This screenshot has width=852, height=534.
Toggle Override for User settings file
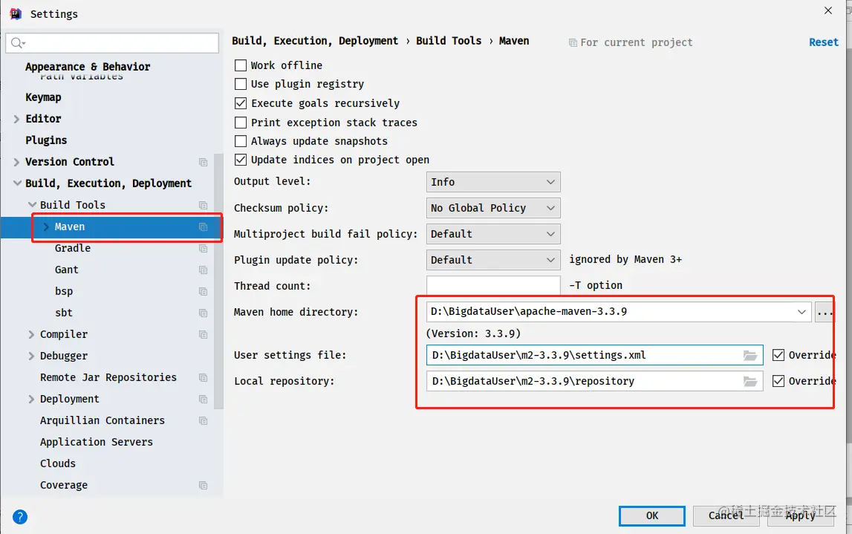[x=778, y=355]
